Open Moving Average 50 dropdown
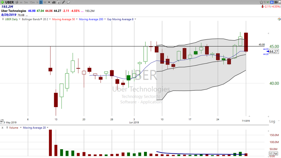281x158 pixels. [x=77, y=19]
